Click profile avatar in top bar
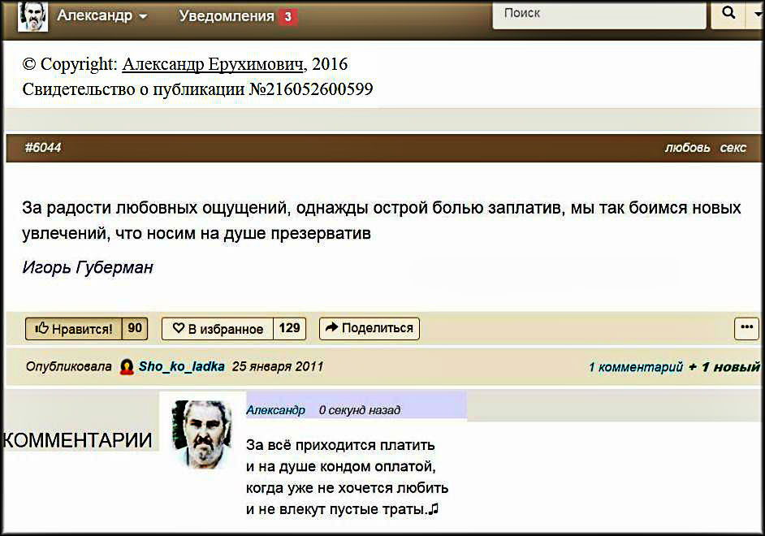 (x=32, y=15)
